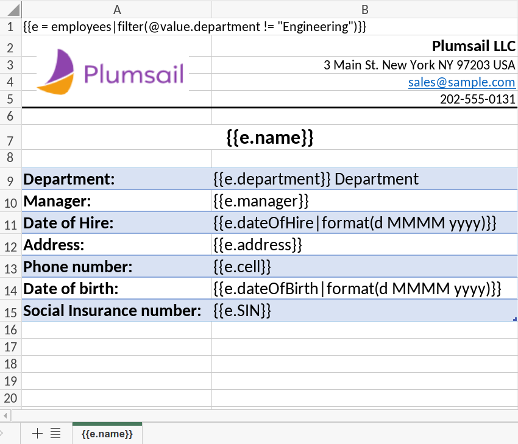Image resolution: width=518 pixels, height=444 pixels.
Task: Select row 12 header
Action: pos(10,246)
